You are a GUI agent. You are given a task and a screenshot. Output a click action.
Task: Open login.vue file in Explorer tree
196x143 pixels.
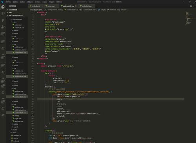[18, 118]
